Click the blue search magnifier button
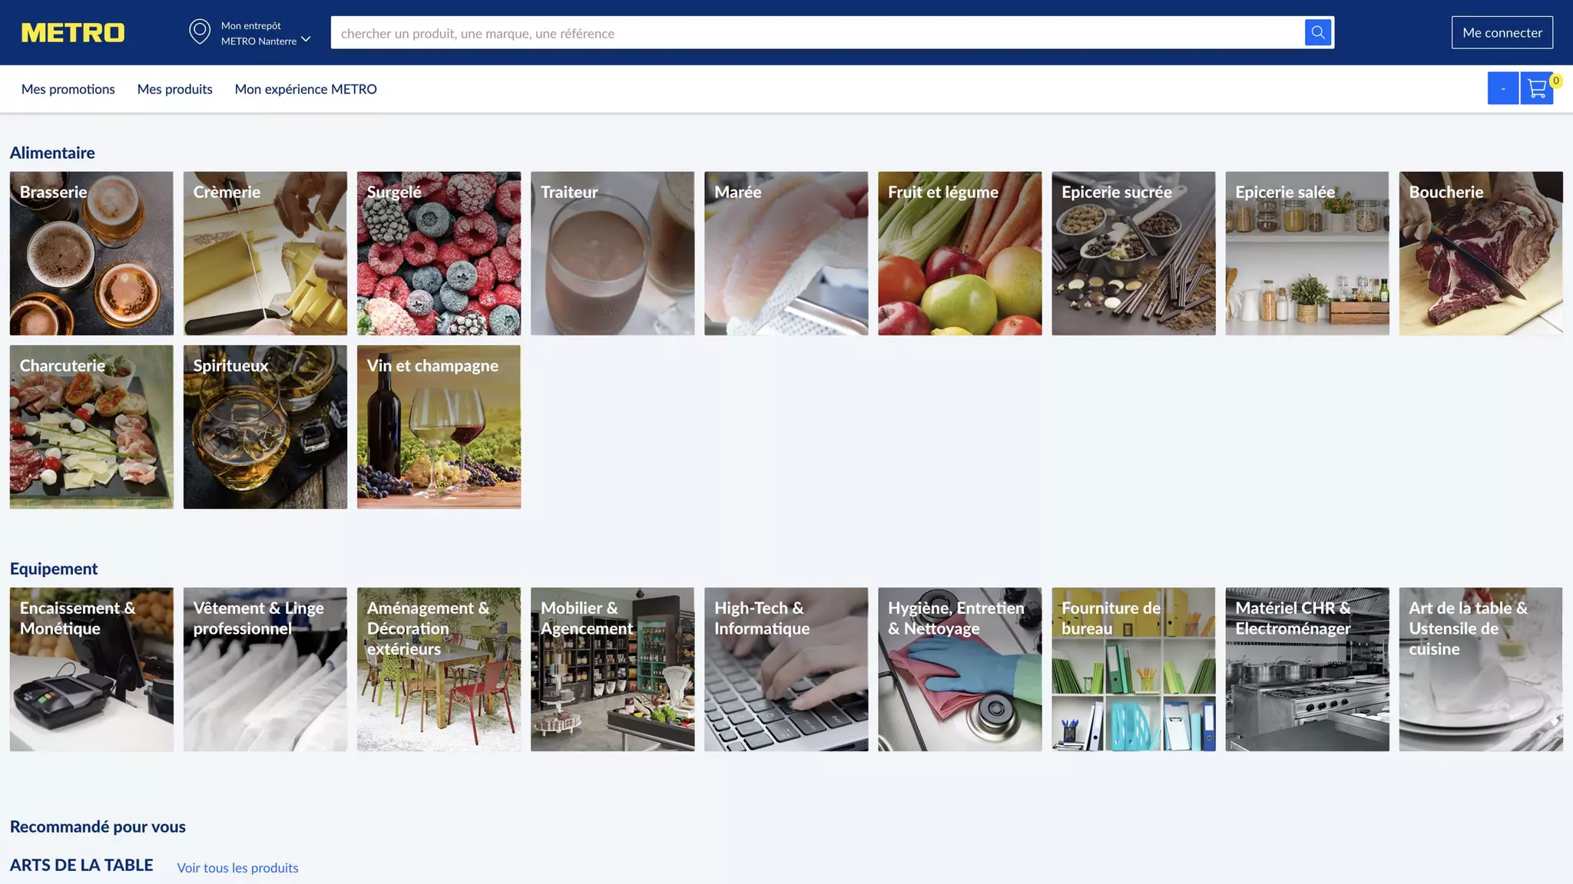Screen dimensions: 1573x884 point(1318,32)
